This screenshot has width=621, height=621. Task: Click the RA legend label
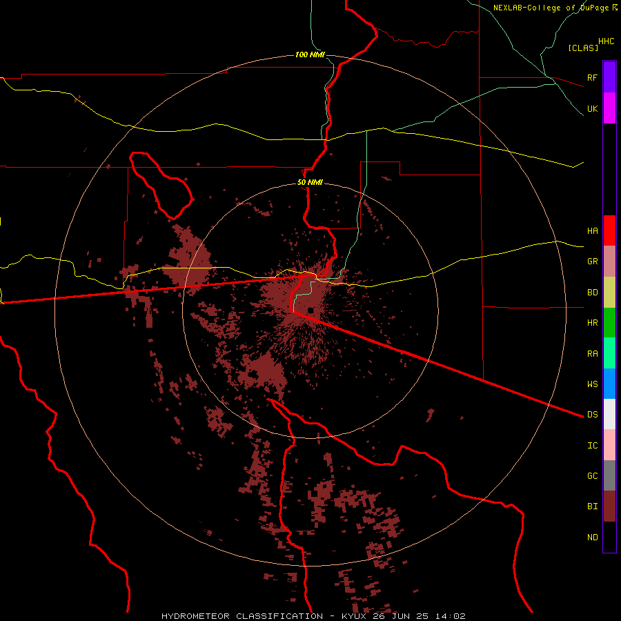coord(592,353)
